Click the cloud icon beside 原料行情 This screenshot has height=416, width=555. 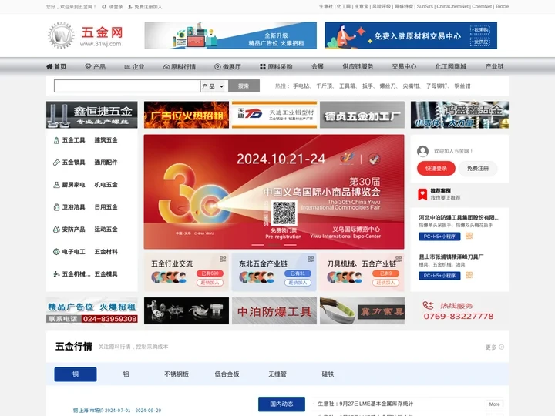click(166, 66)
